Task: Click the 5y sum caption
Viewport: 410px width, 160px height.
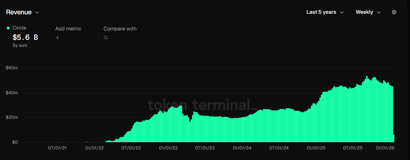Action: tap(20, 45)
